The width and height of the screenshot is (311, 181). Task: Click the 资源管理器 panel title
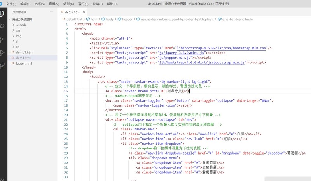point(19,12)
